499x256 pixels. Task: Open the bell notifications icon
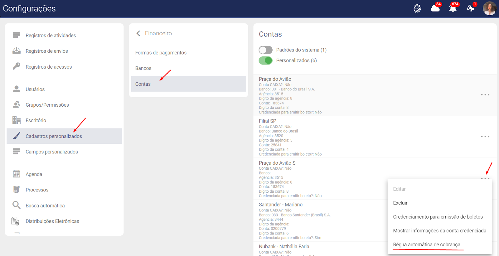(x=453, y=8)
